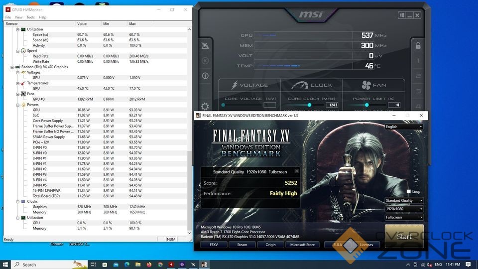Image resolution: width=478 pixels, height=269 pixels.
Task: Click the Steam store button
Action: [x=242, y=245]
